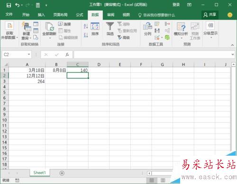Expand the formula bar with its arrow
The height and width of the screenshot is (184, 237).
pos(233,54)
